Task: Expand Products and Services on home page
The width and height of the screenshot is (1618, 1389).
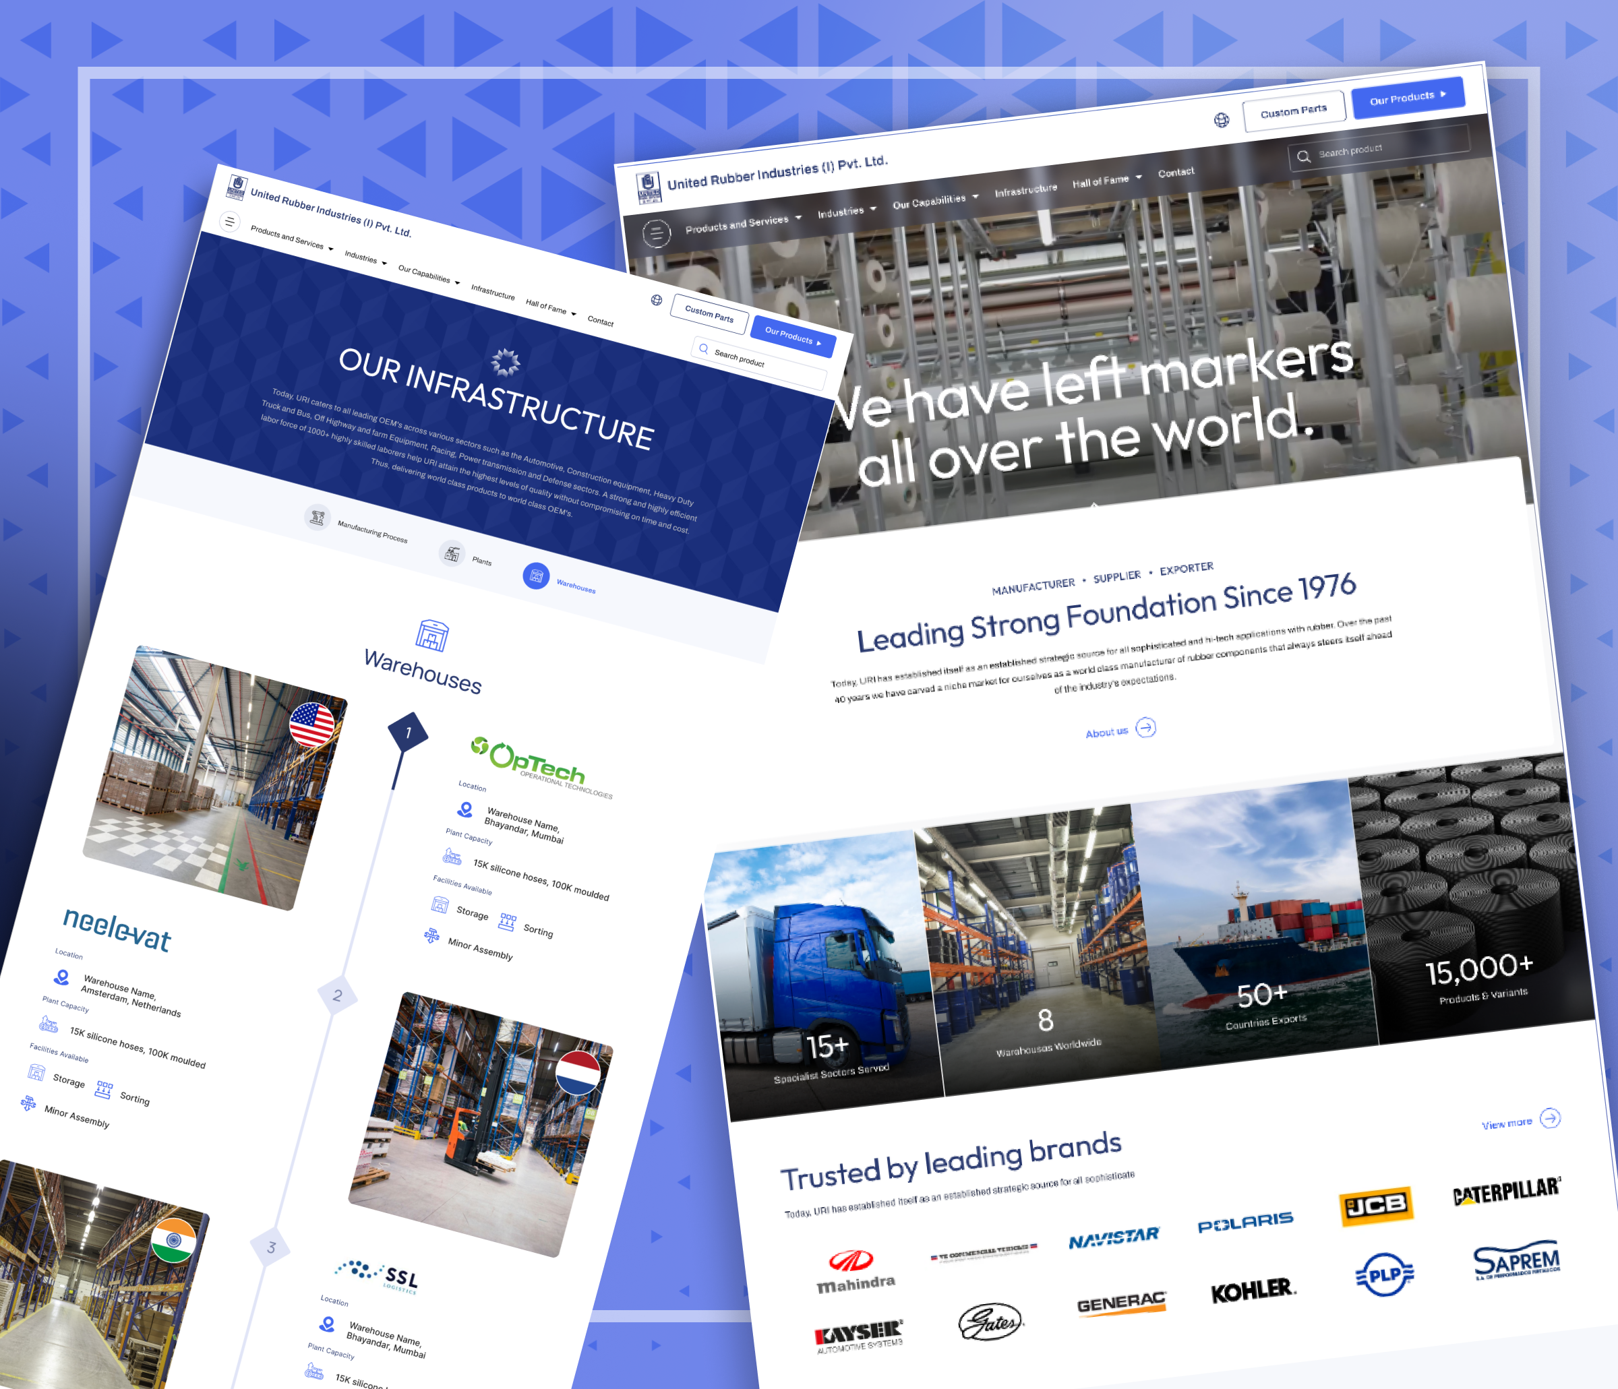Action: (744, 223)
